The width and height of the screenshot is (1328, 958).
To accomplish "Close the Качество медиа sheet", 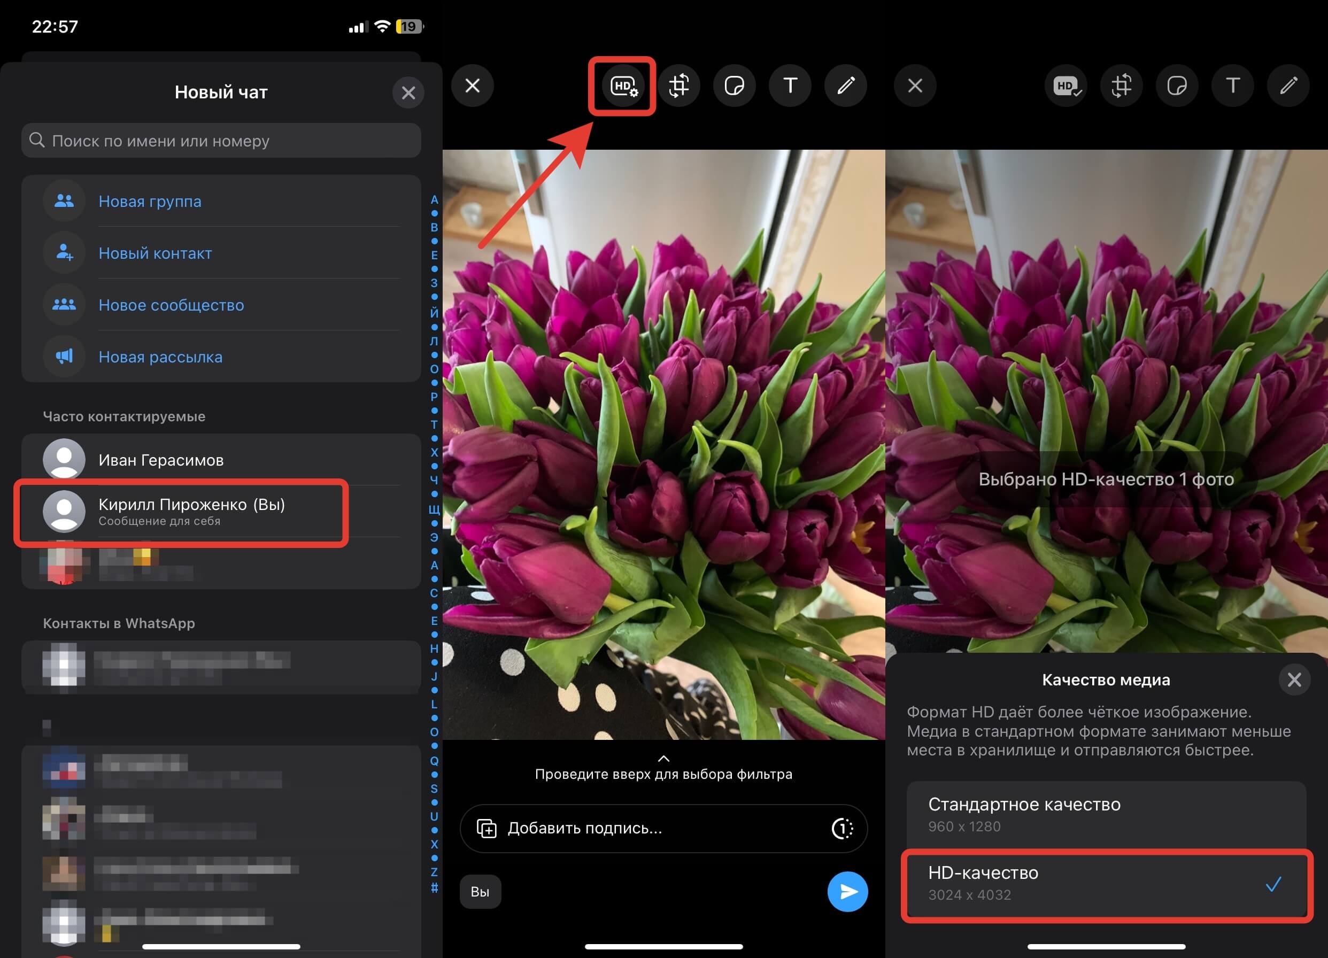I will click(1294, 679).
